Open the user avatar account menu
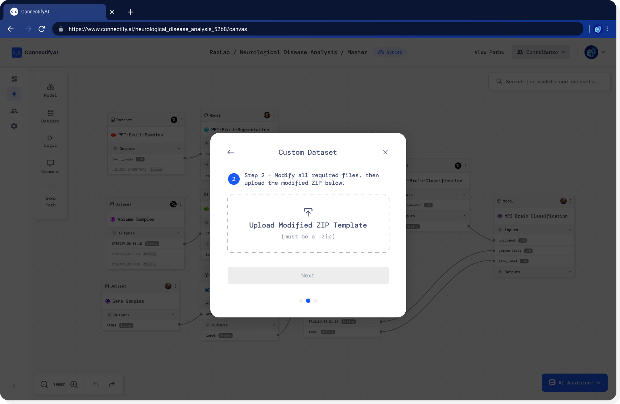This screenshot has height=404, width=620. pos(595,52)
